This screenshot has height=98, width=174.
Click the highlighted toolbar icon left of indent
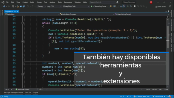[x=124, y=7]
